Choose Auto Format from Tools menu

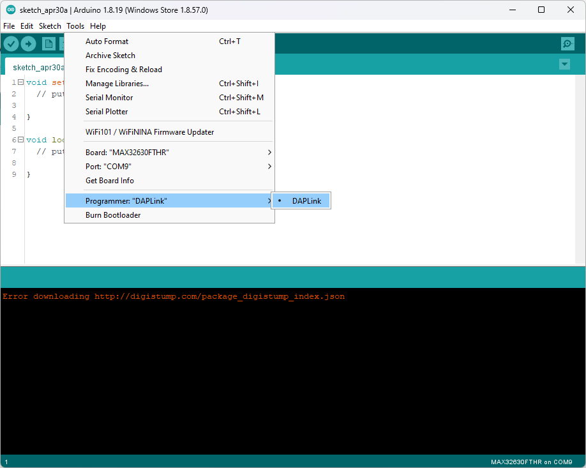[x=170, y=42]
